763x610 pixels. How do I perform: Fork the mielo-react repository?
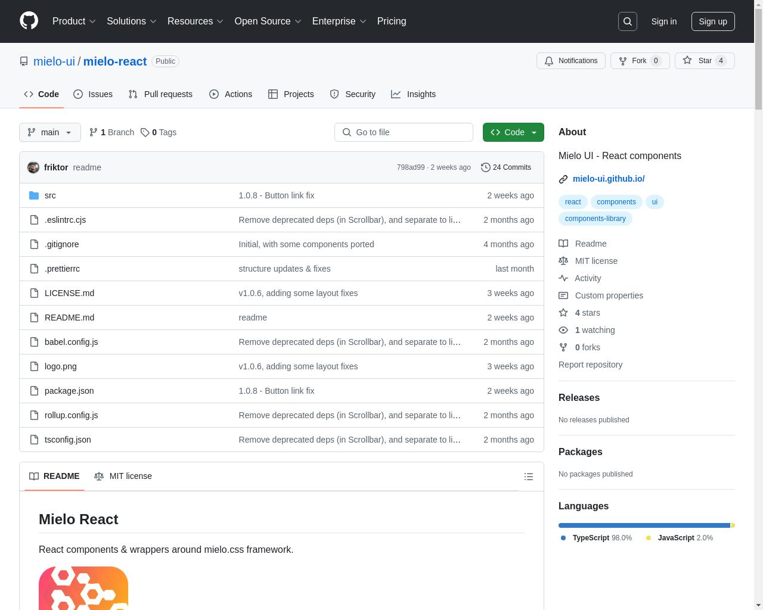pos(640,61)
